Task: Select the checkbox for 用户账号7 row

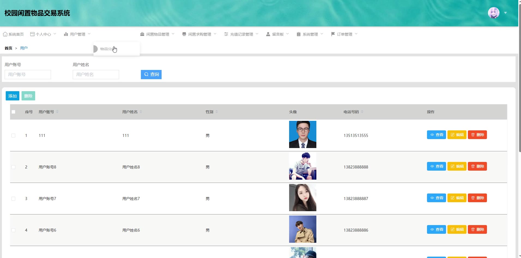Action: click(x=13, y=199)
